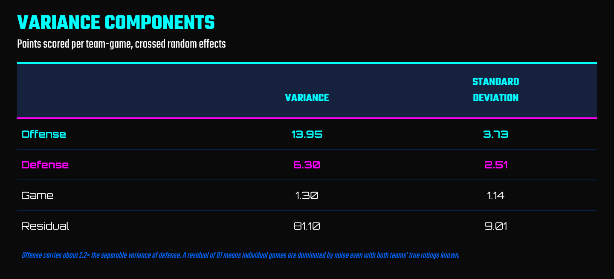This screenshot has height=279, width=614.
Task: Click the Defense row label
Action: [x=45, y=165]
